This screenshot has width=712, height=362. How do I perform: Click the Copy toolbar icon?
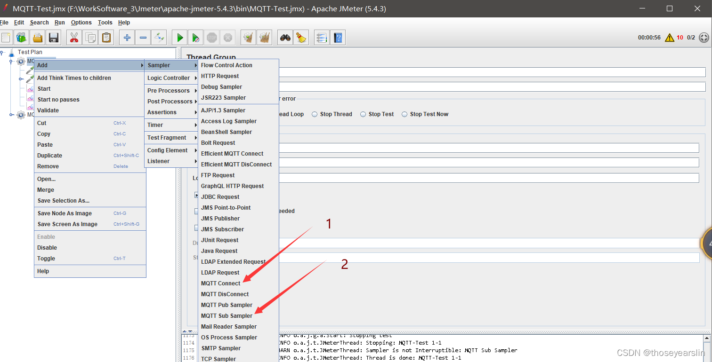(90, 38)
